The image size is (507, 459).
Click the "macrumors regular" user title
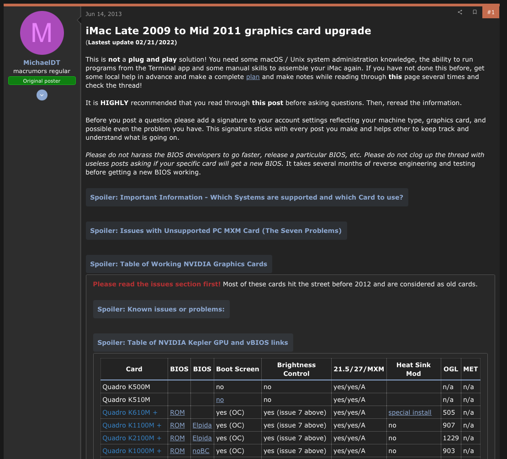42,71
